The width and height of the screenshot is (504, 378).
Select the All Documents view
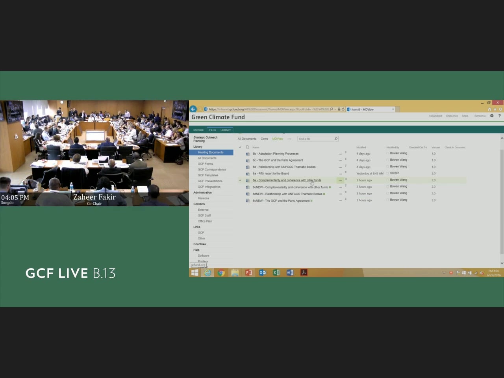(x=247, y=139)
